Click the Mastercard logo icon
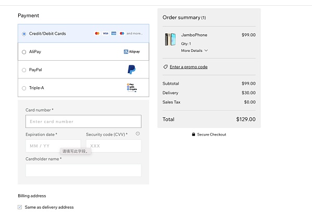 coord(97,33)
